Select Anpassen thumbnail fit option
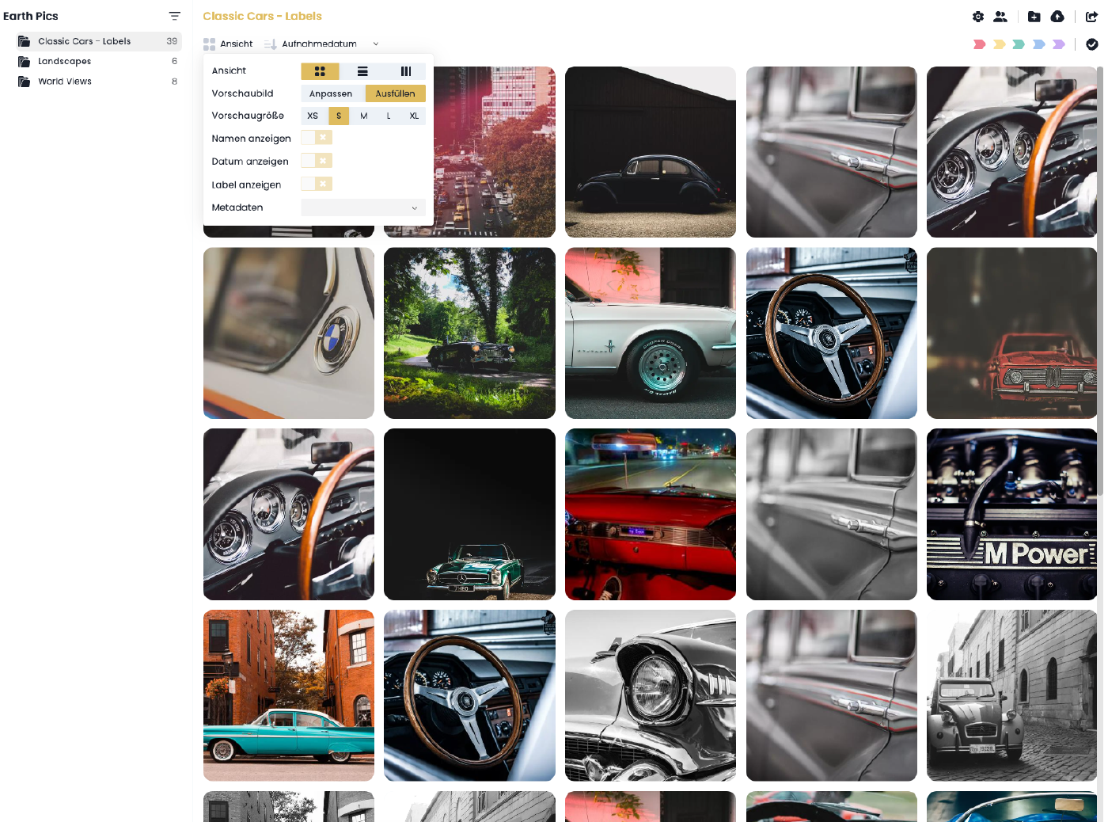 click(331, 93)
